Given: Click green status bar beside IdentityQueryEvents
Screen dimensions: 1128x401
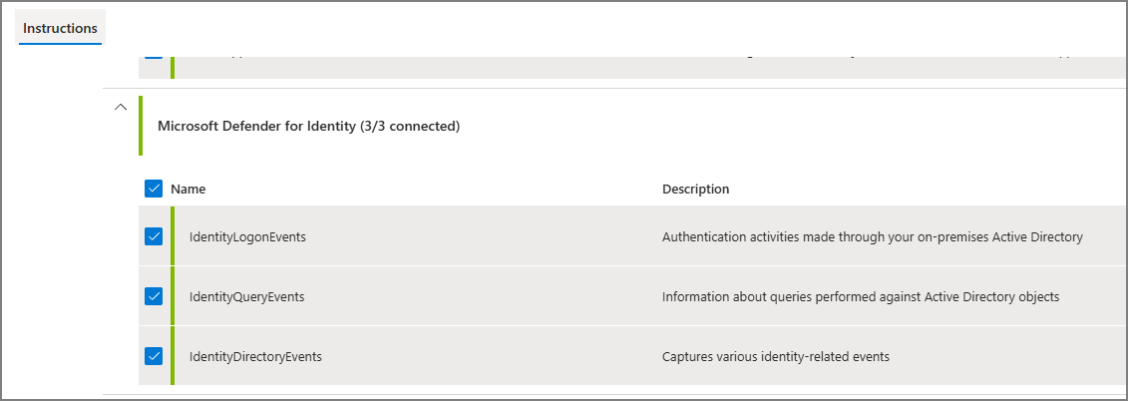Looking at the screenshot, I should pos(173,296).
